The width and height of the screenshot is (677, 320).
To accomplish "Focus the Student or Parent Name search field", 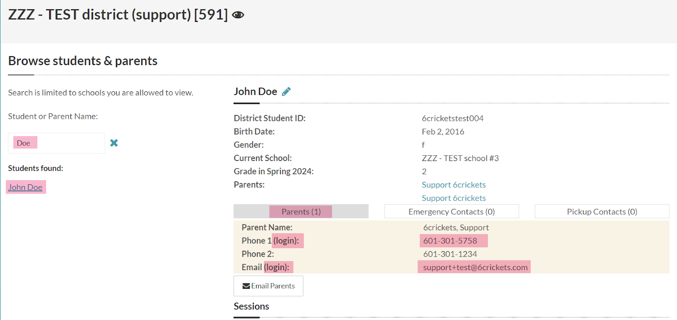I will pyautogui.click(x=63, y=143).
